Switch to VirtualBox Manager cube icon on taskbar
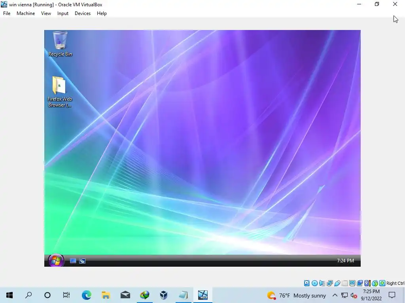Screen dimensions: 405x303 coord(164,295)
